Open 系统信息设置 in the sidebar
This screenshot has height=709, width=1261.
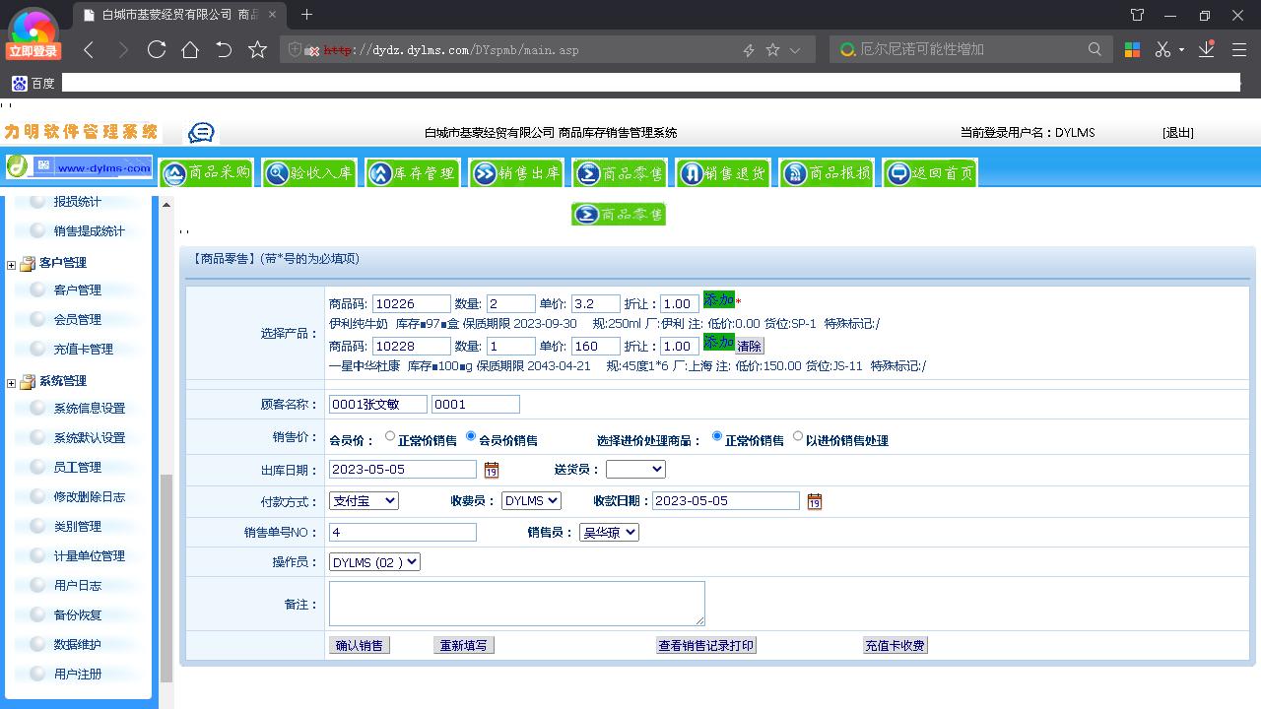[89, 409]
